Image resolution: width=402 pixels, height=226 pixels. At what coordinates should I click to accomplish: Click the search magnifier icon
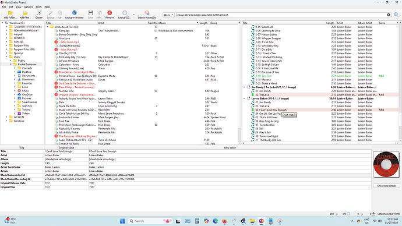click(396, 15)
